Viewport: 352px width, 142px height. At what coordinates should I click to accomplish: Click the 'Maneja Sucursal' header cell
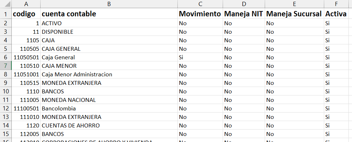(294, 14)
